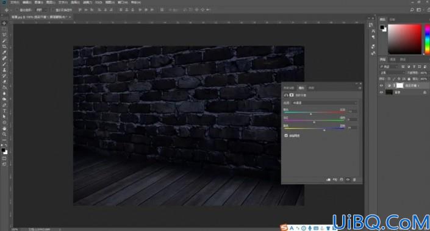430x231 pixels.
Task: Toggle lock all in Layers panel
Action: (409, 79)
